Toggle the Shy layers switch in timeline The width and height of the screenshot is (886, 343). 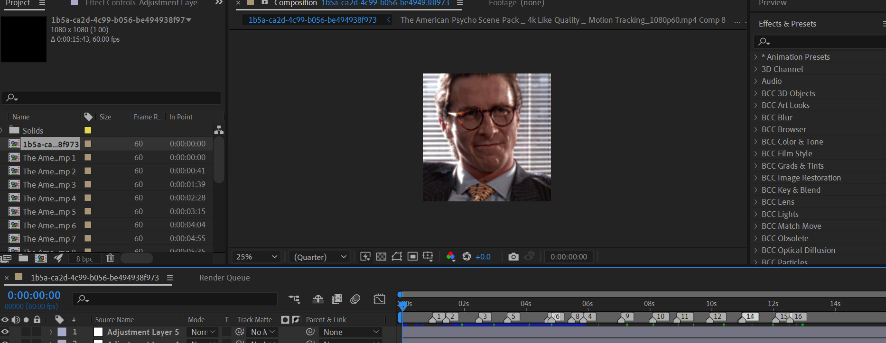click(318, 299)
